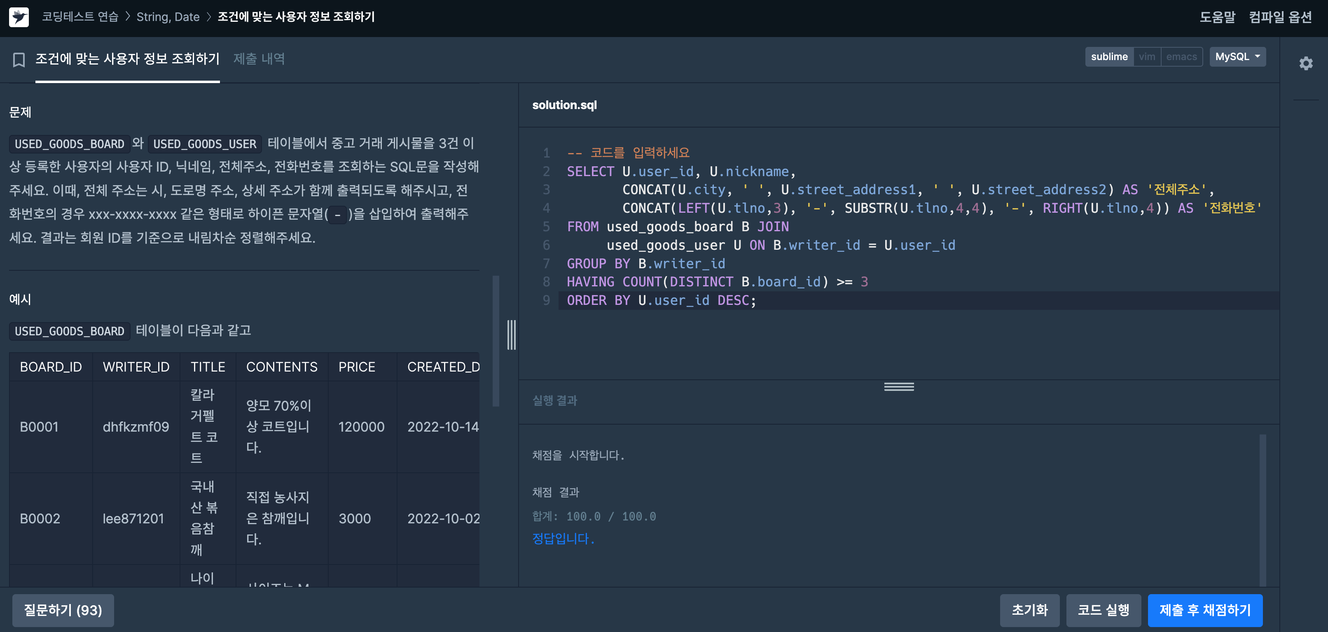Click the horizontal result panel drag handle
The width and height of the screenshot is (1328, 632).
click(x=898, y=386)
